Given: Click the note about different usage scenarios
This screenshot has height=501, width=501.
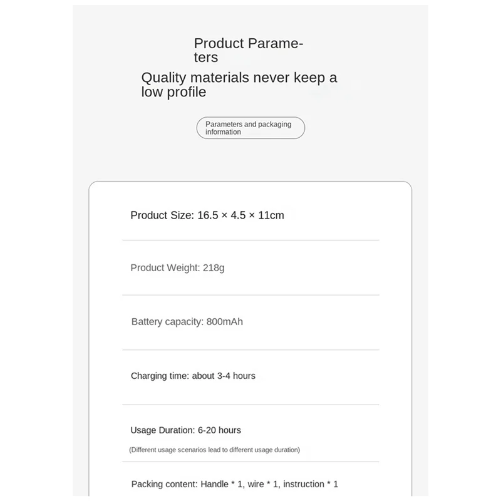Looking at the screenshot, I should pos(214,450).
